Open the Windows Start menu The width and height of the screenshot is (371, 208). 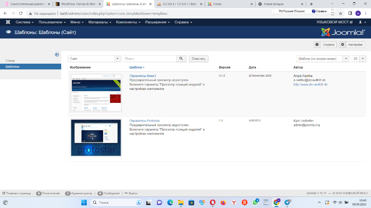pos(83,202)
